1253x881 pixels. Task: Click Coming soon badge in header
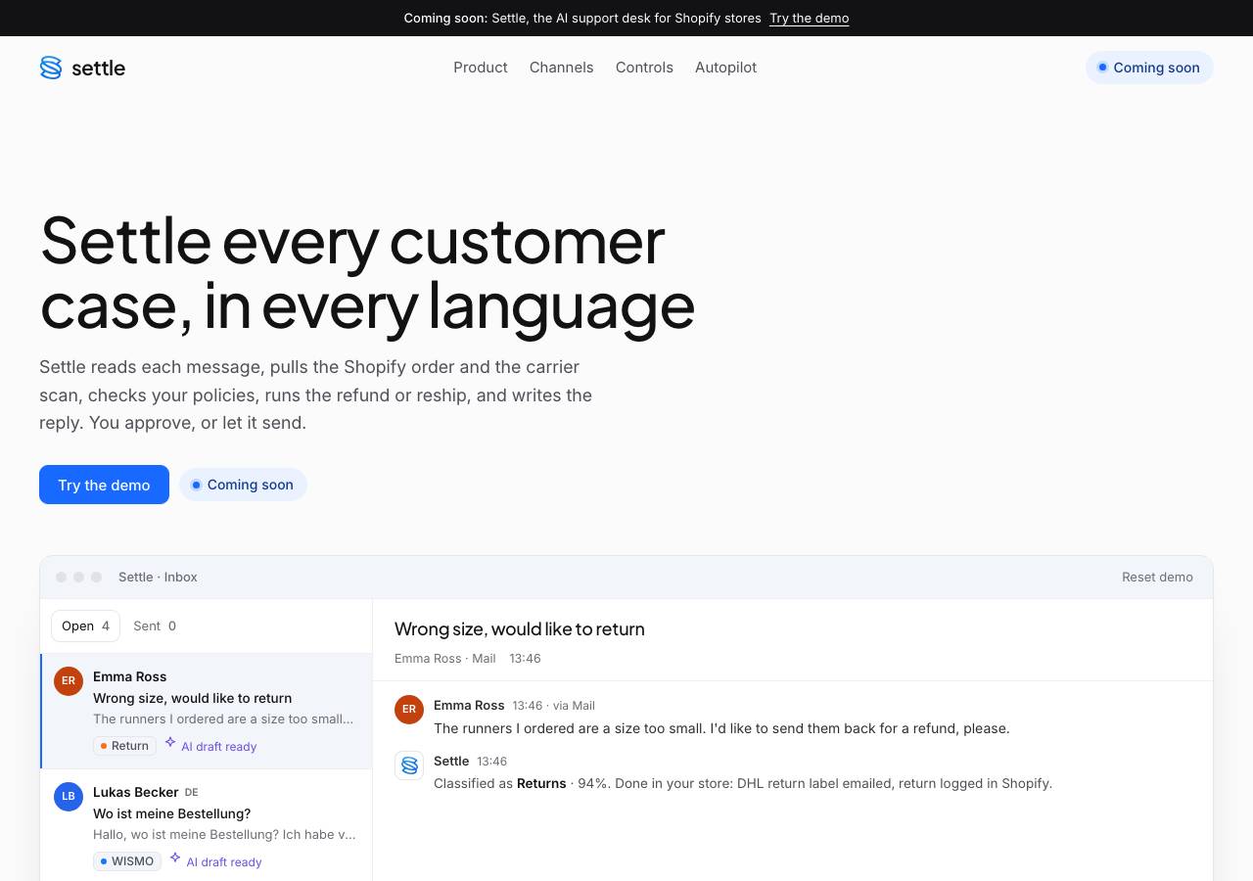(1149, 68)
